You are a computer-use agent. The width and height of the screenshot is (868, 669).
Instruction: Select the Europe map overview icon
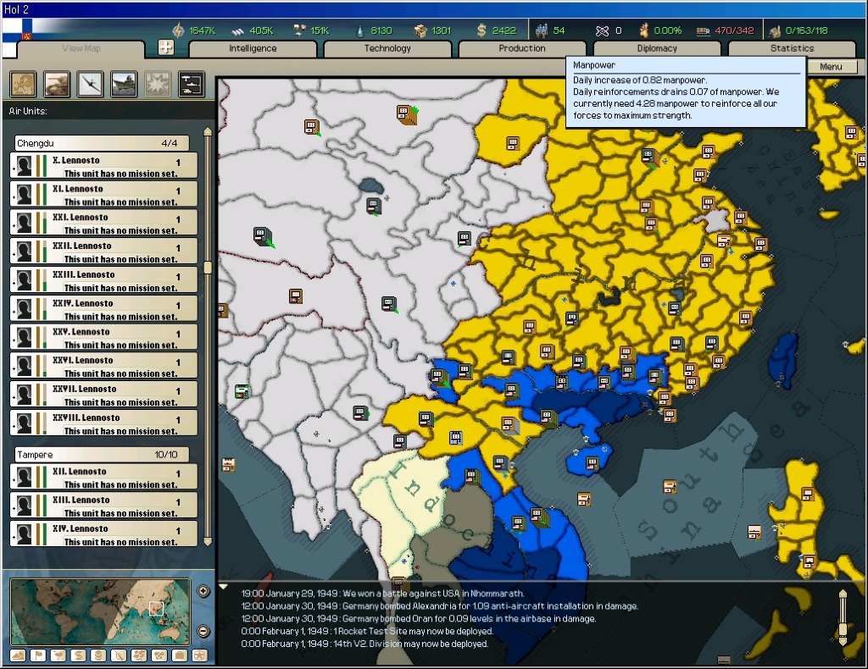tap(23, 84)
